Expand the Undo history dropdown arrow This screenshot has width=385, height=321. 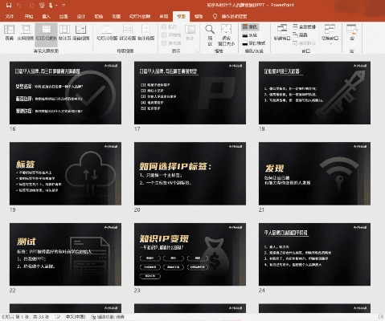click(25, 5)
